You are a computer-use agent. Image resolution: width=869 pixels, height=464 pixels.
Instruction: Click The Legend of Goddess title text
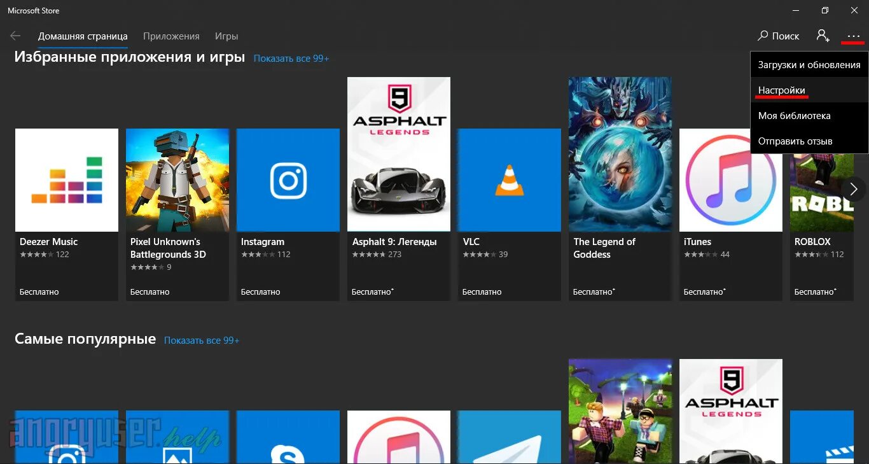[604, 248]
